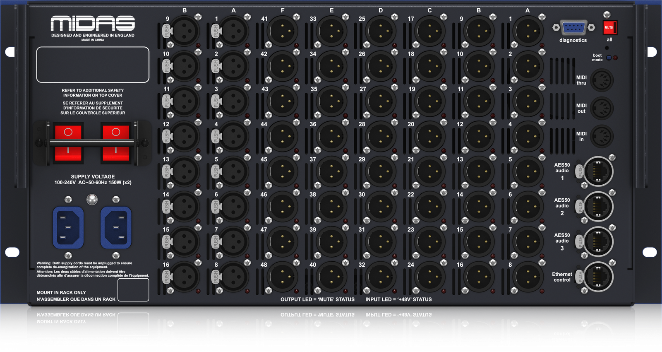
Task: Click the right blue IEC power inlet
Action: click(x=116, y=228)
